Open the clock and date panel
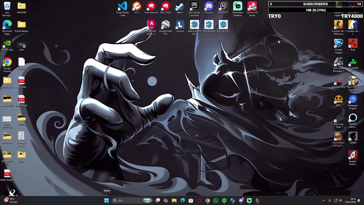 (x=350, y=200)
